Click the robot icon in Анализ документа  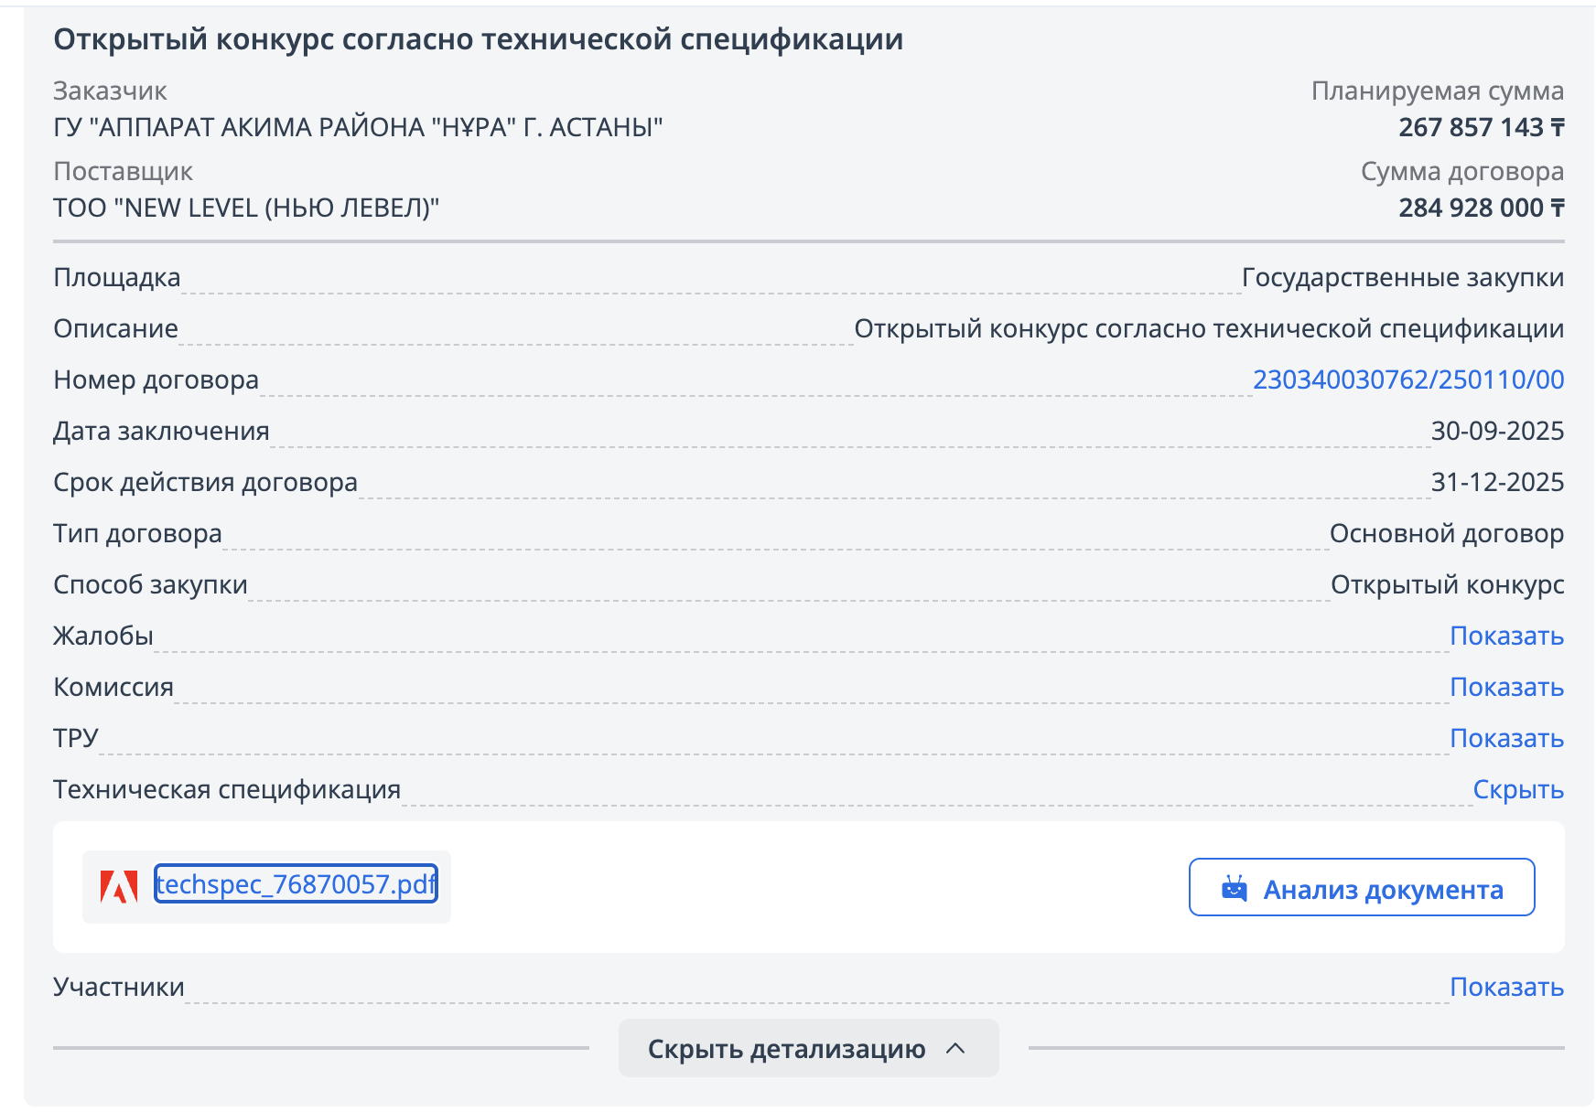point(1235,888)
